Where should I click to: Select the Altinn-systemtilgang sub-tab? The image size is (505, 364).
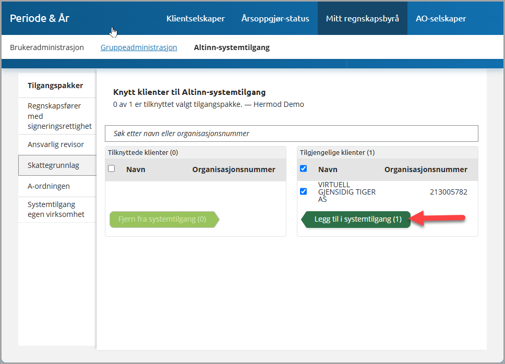pos(232,47)
